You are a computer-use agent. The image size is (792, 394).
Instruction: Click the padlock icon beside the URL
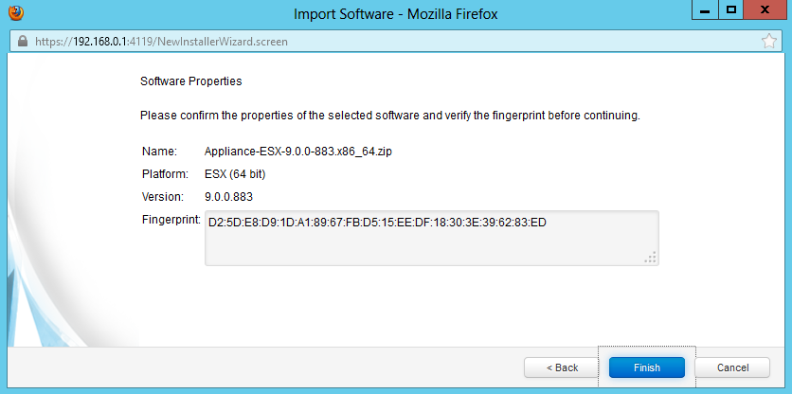point(24,42)
